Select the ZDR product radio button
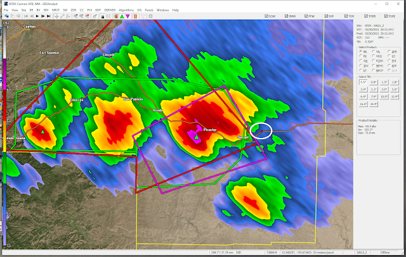Screen dimensions: 406x257 pyautogui.click(x=389, y=51)
